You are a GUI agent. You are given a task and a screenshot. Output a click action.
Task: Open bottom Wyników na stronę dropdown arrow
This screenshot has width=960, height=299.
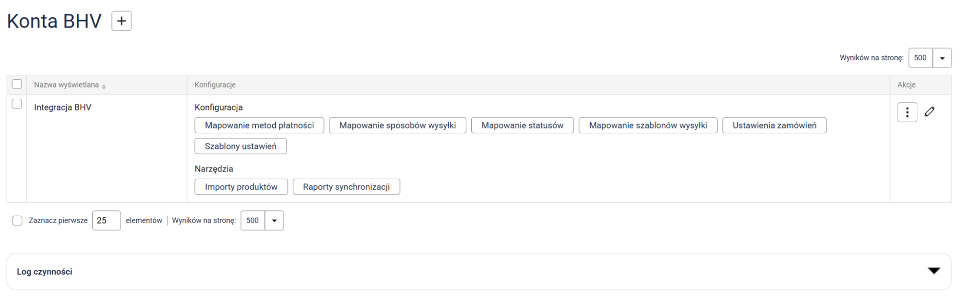coord(274,220)
